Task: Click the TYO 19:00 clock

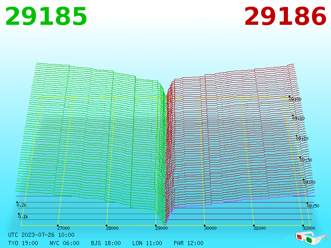Action: pyautogui.click(x=23, y=243)
